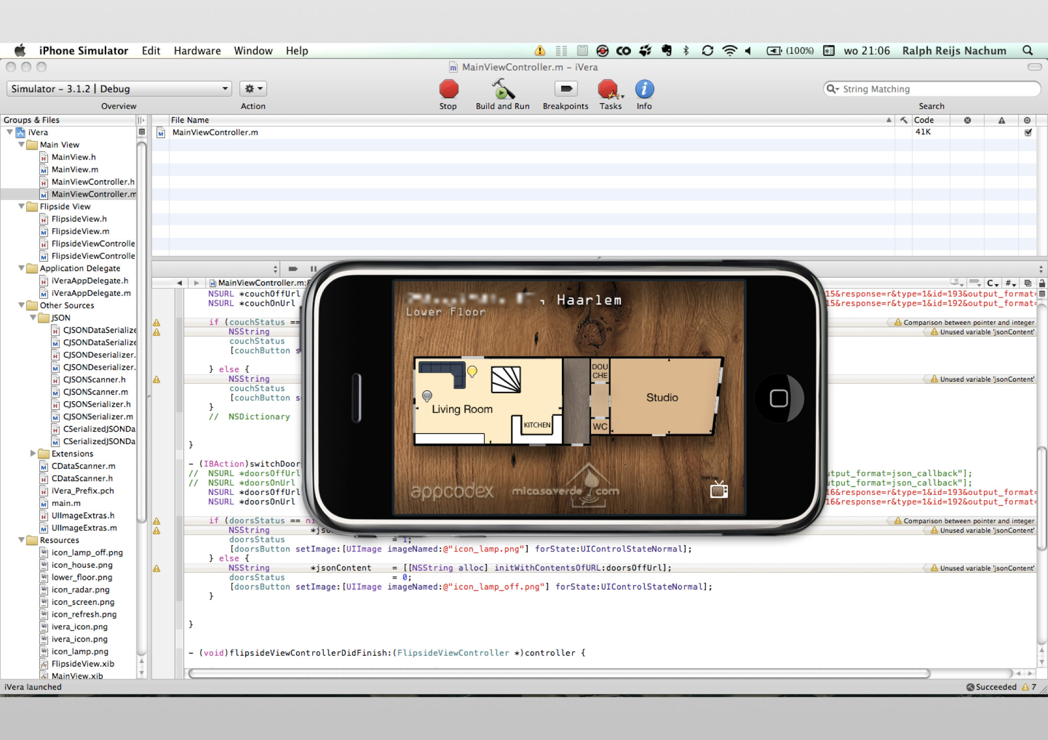Tap the TV icon in simulator app
The image size is (1048, 740).
pos(719,490)
